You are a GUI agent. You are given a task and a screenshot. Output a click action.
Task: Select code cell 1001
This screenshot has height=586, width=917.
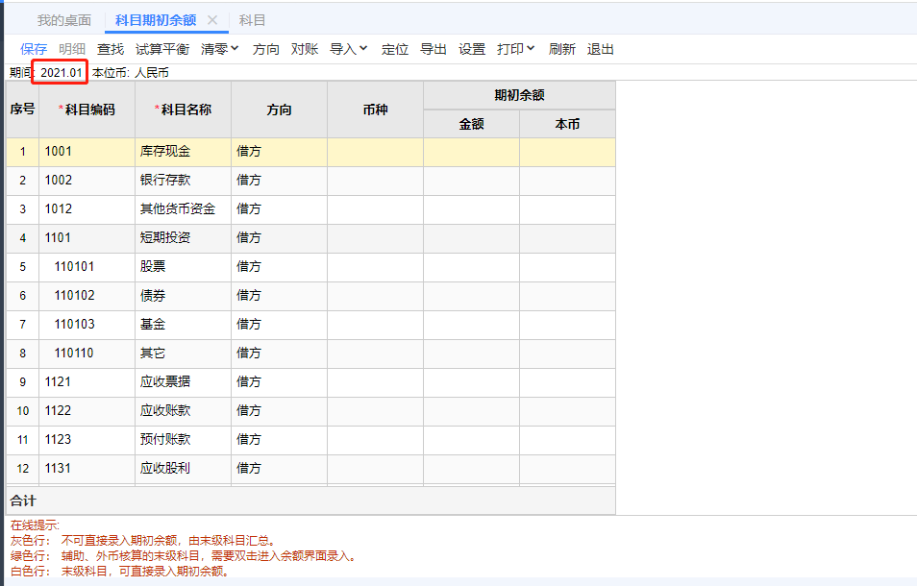tap(87, 152)
